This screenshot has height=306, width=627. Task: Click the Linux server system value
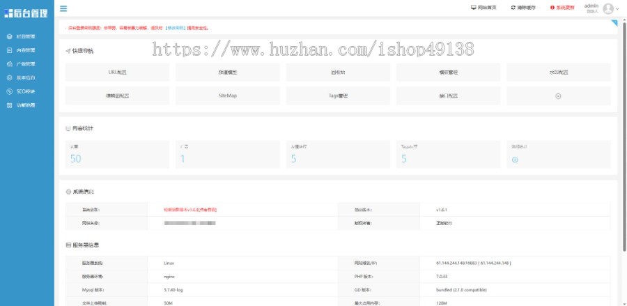(x=169, y=263)
